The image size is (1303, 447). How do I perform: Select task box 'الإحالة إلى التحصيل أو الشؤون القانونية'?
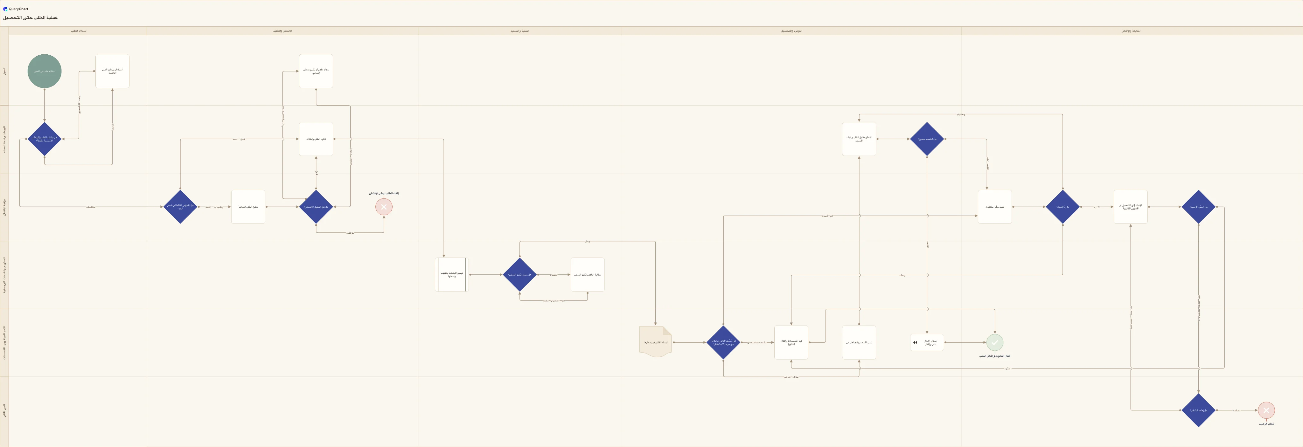(x=1131, y=207)
